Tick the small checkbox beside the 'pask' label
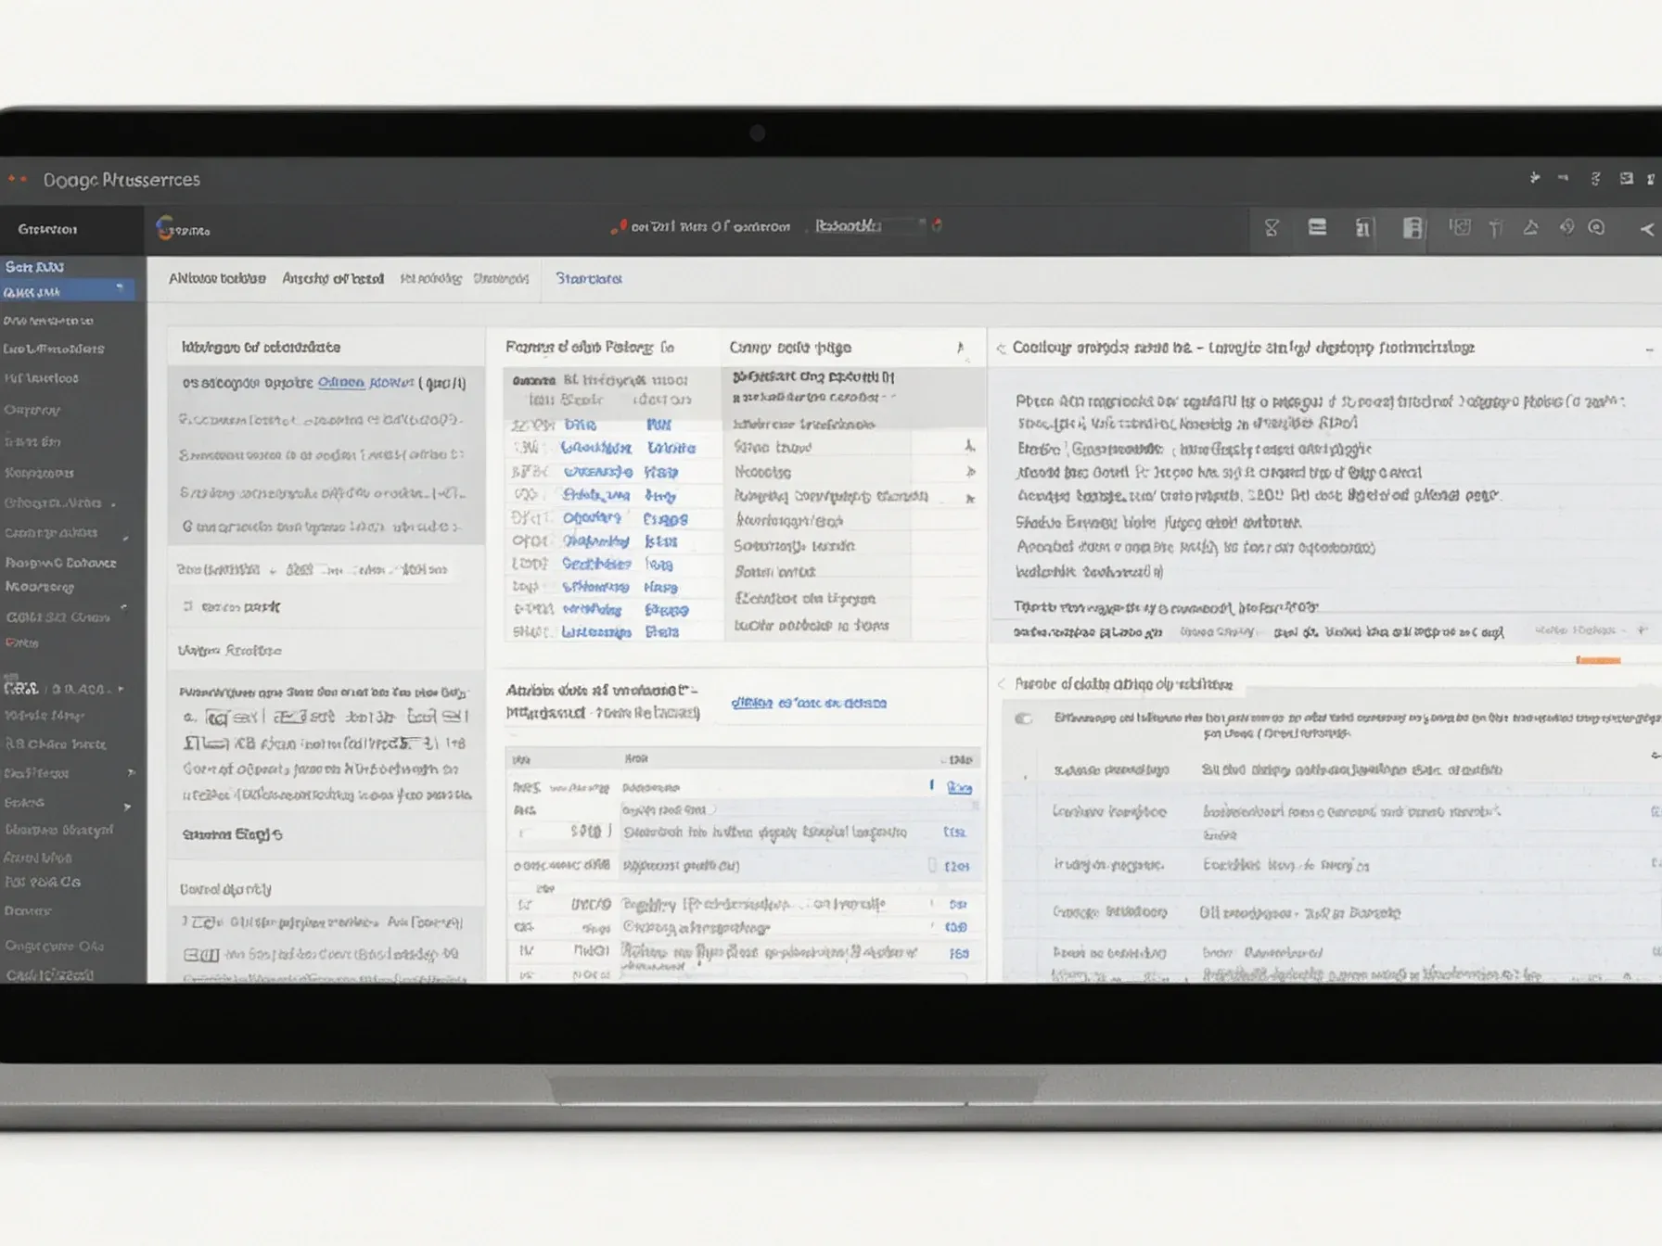This screenshot has height=1246, width=1662. coord(188,606)
